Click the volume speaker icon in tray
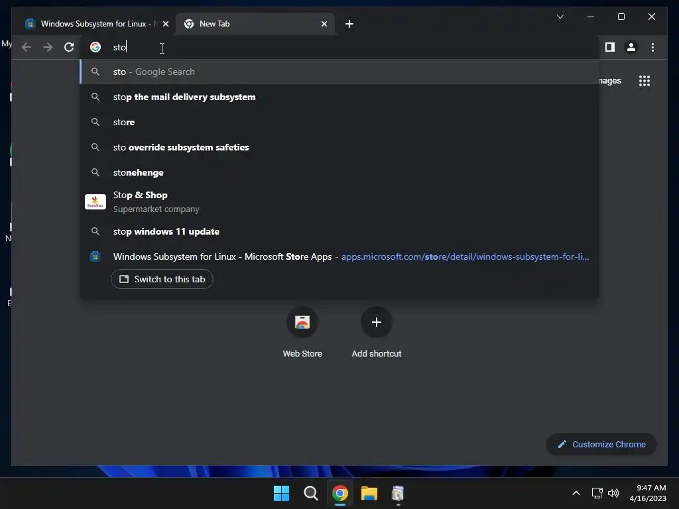 613,493
